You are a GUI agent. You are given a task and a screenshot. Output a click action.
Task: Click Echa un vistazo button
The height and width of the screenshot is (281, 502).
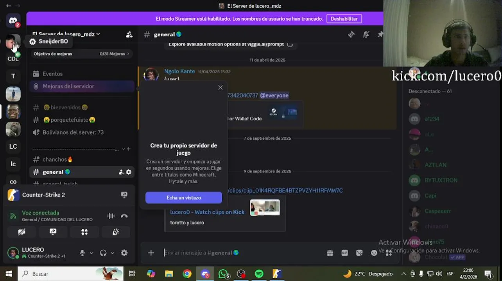point(184,197)
